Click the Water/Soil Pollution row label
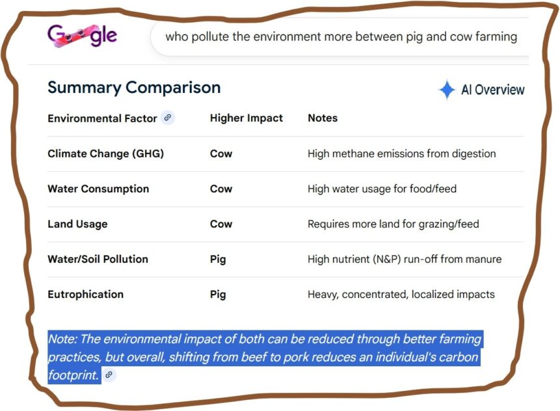This screenshot has width=560, height=411. [x=98, y=259]
